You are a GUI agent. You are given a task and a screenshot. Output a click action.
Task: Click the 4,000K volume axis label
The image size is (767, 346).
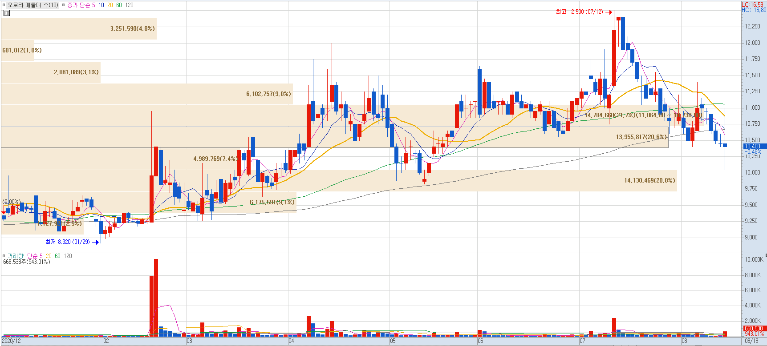pyautogui.click(x=753, y=305)
